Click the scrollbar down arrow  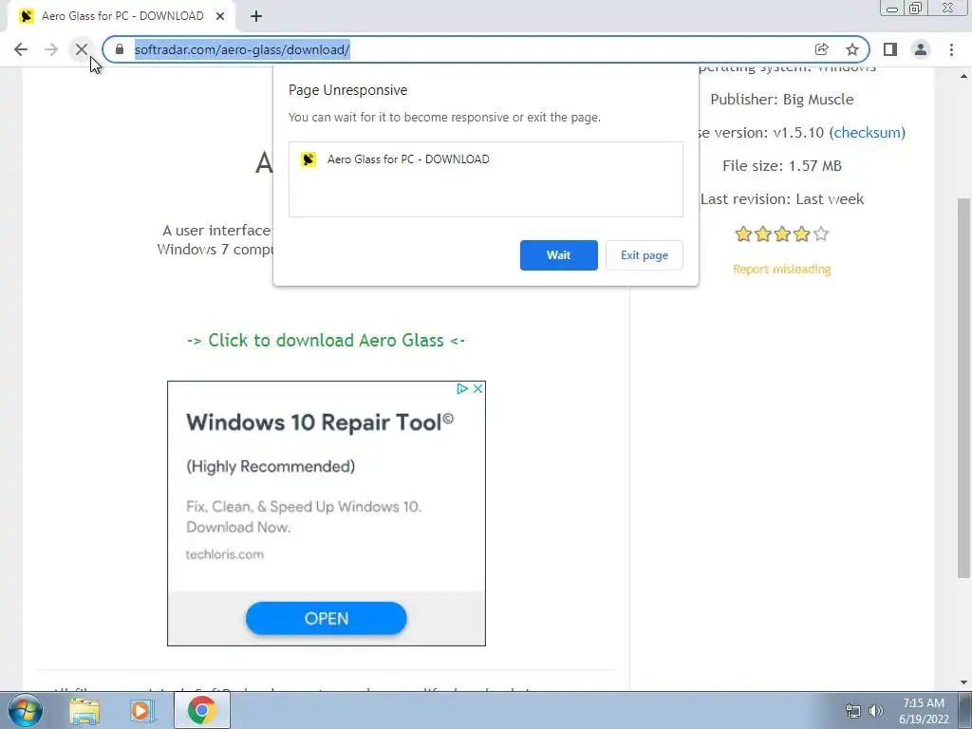tap(964, 682)
